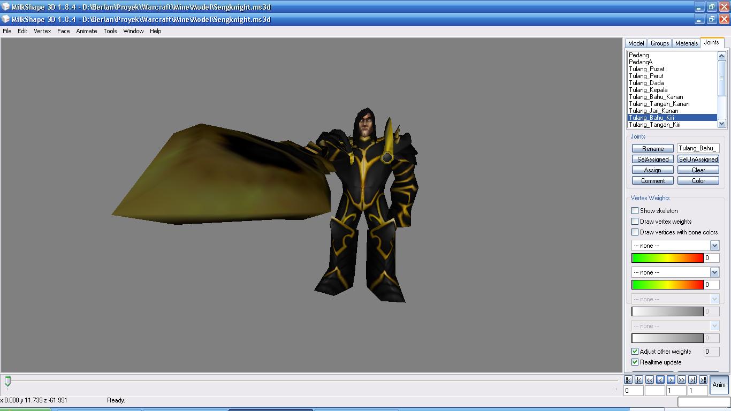Open the Face menu
The image size is (731, 411).
coord(63,31)
